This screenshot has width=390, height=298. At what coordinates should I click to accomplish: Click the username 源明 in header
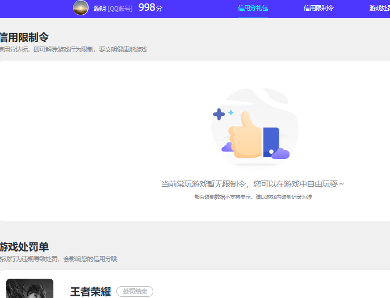(x=100, y=9)
